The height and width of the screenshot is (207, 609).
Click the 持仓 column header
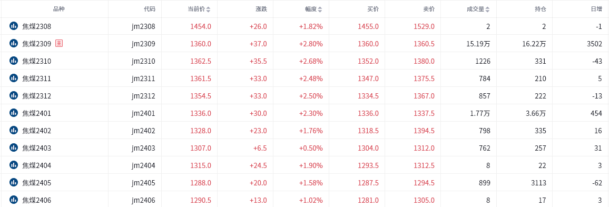pyautogui.click(x=541, y=9)
